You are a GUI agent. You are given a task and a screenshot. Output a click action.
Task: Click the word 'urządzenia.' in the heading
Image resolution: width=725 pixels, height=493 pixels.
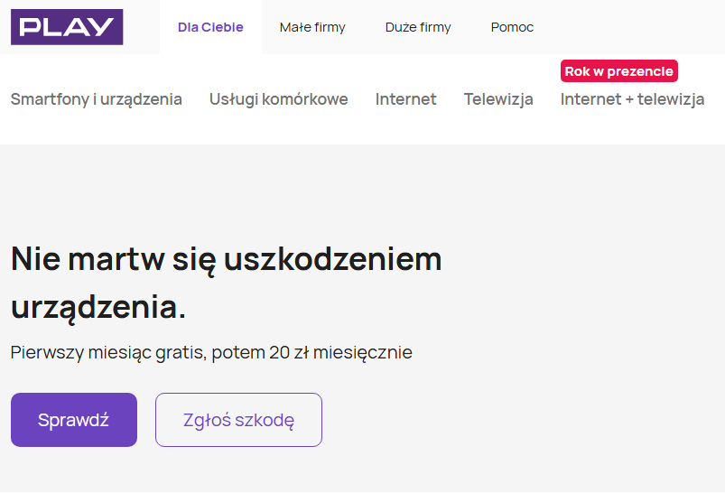coord(98,307)
